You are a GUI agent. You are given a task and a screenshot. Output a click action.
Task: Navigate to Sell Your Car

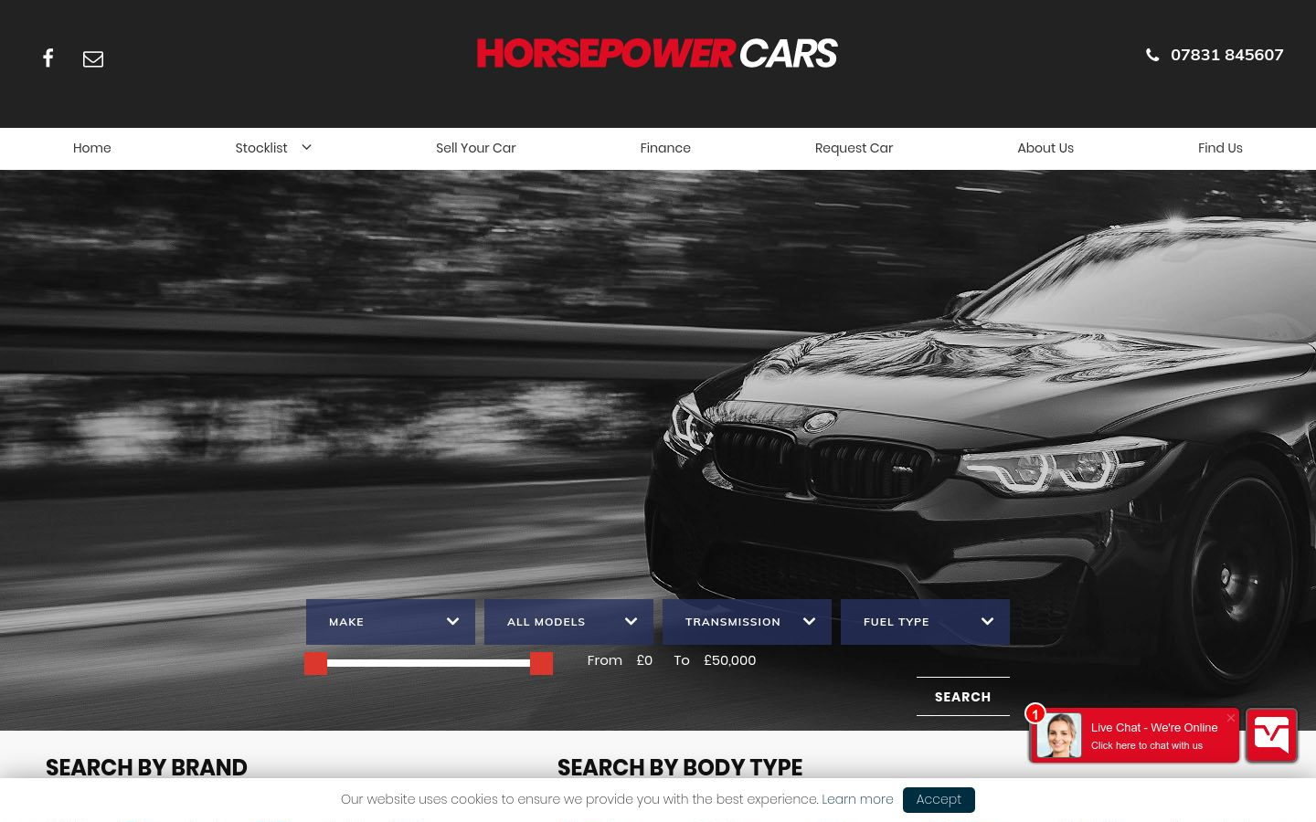(476, 148)
